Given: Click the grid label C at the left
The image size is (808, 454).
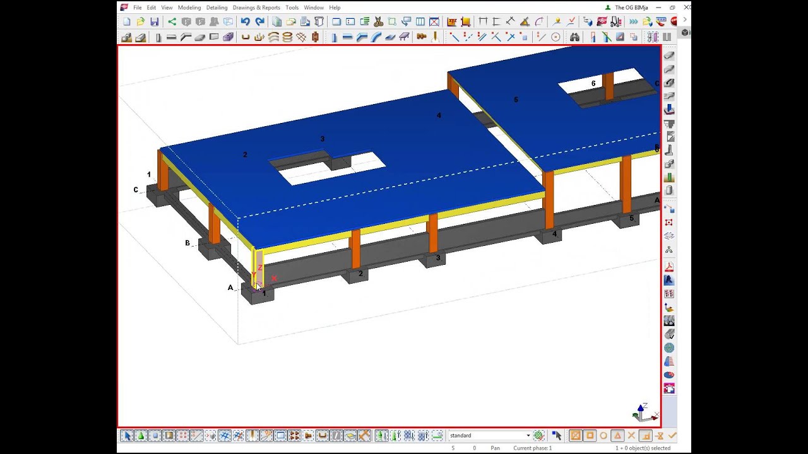Looking at the screenshot, I should 136,190.
